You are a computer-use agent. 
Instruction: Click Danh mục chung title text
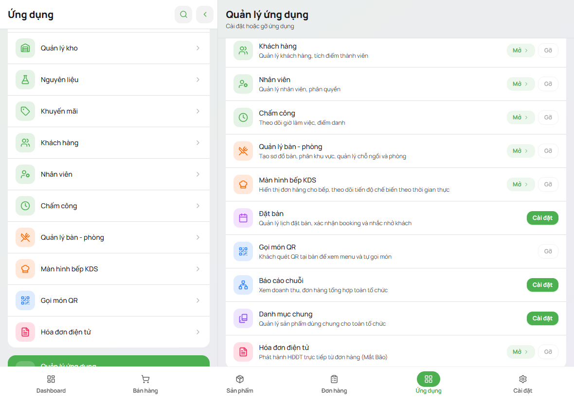pyautogui.click(x=286, y=314)
